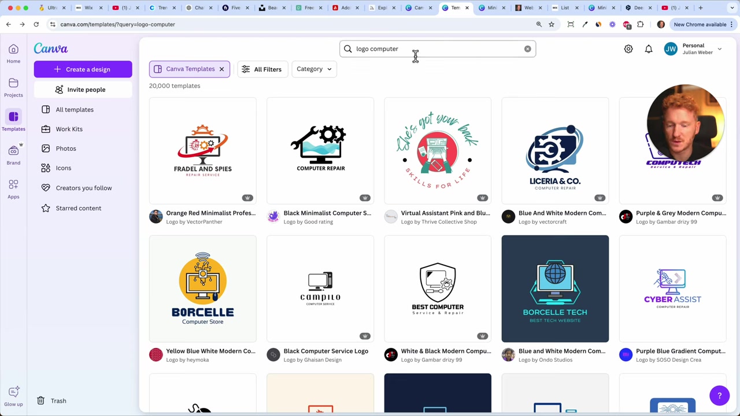Open the Trash bin
The height and width of the screenshot is (416, 740).
(51, 400)
